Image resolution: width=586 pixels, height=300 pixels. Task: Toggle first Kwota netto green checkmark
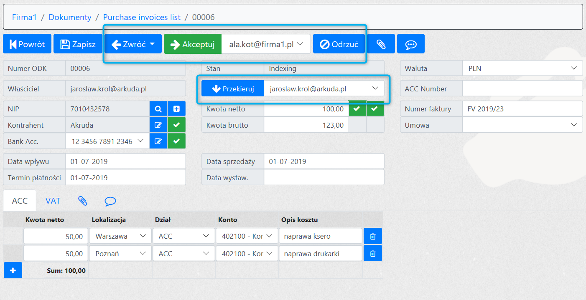tap(357, 109)
